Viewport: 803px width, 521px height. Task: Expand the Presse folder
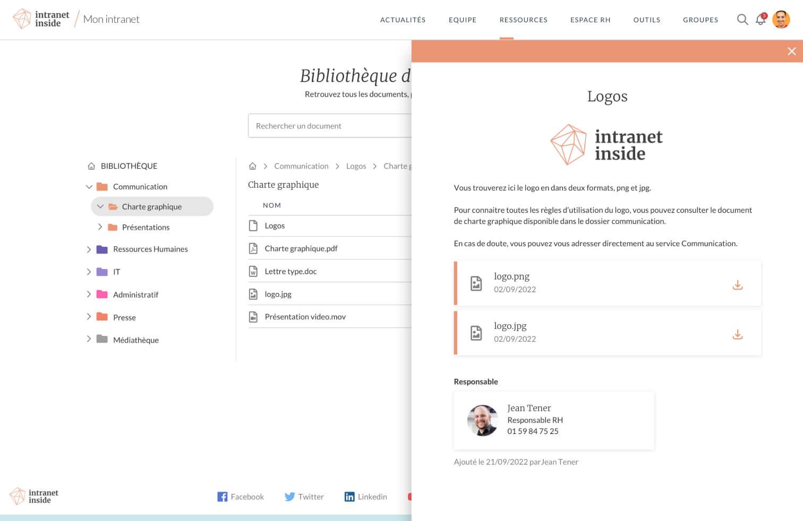[x=89, y=316]
